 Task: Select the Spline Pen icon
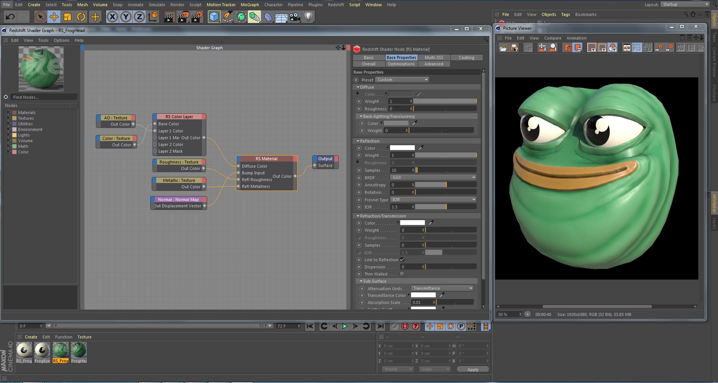pos(227,17)
